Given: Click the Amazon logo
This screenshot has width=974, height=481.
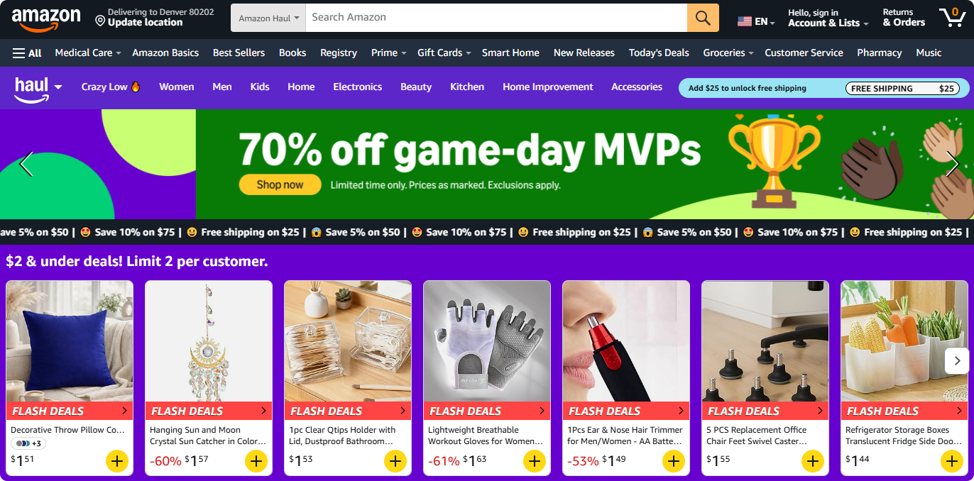Looking at the screenshot, I should (x=45, y=19).
